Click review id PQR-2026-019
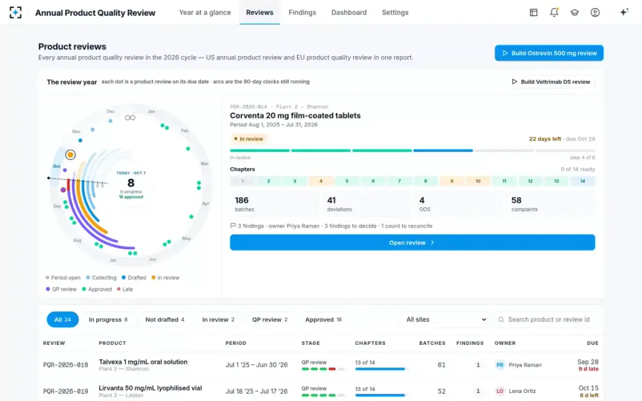This screenshot has width=642, height=401. pos(66,391)
